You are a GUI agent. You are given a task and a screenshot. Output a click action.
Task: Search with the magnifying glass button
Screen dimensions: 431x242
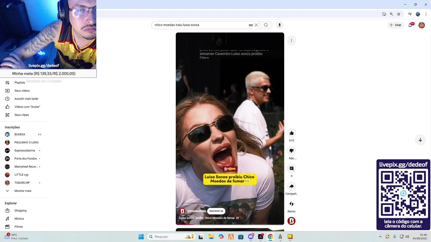(266, 25)
